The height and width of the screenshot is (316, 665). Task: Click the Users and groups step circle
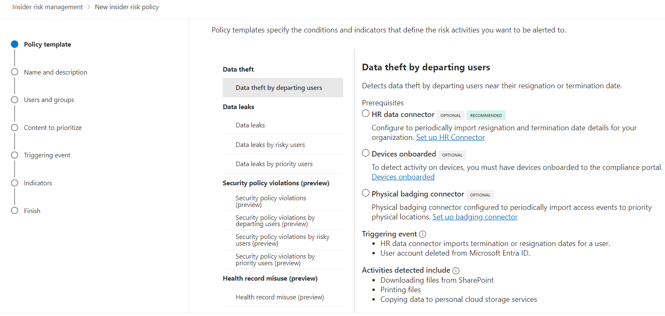coord(15,100)
